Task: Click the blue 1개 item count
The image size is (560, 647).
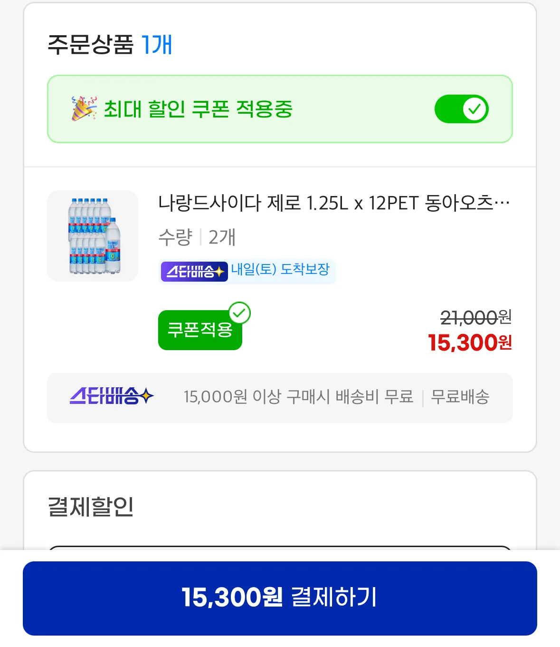Action: coord(157,45)
